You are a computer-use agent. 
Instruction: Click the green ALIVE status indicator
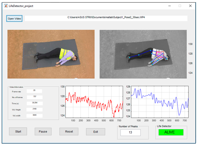[171, 132]
